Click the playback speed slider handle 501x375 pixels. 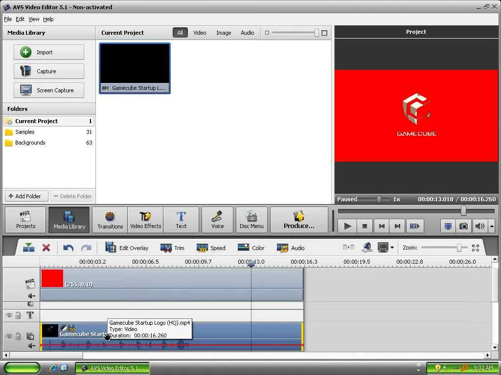[x=379, y=199]
